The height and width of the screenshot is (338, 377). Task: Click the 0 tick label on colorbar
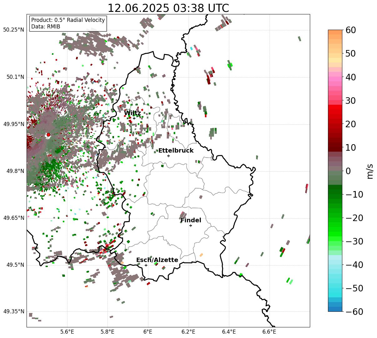click(x=349, y=171)
